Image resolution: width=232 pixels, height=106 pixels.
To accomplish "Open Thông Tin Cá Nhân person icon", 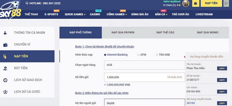I will click(x=5, y=33).
